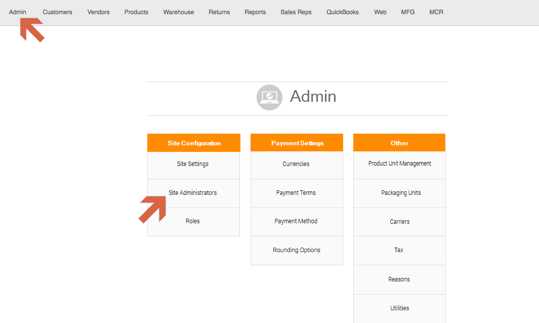Image resolution: width=539 pixels, height=323 pixels.
Task: Go to Site Administrators
Action: (x=193, y=193)
